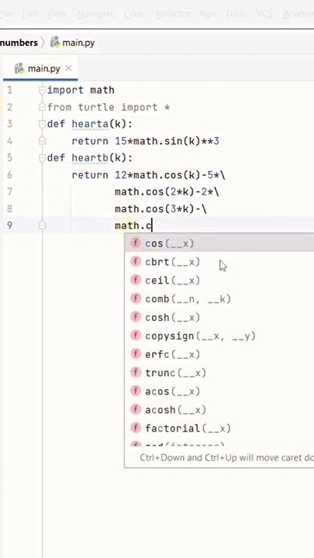Click the function icon next to acosh
This screenshot has height=558, width=314.
[136, 410]
